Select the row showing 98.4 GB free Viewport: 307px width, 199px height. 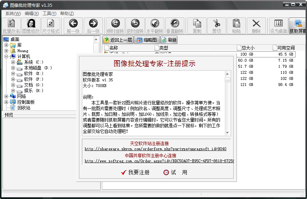tap(266, 85)
